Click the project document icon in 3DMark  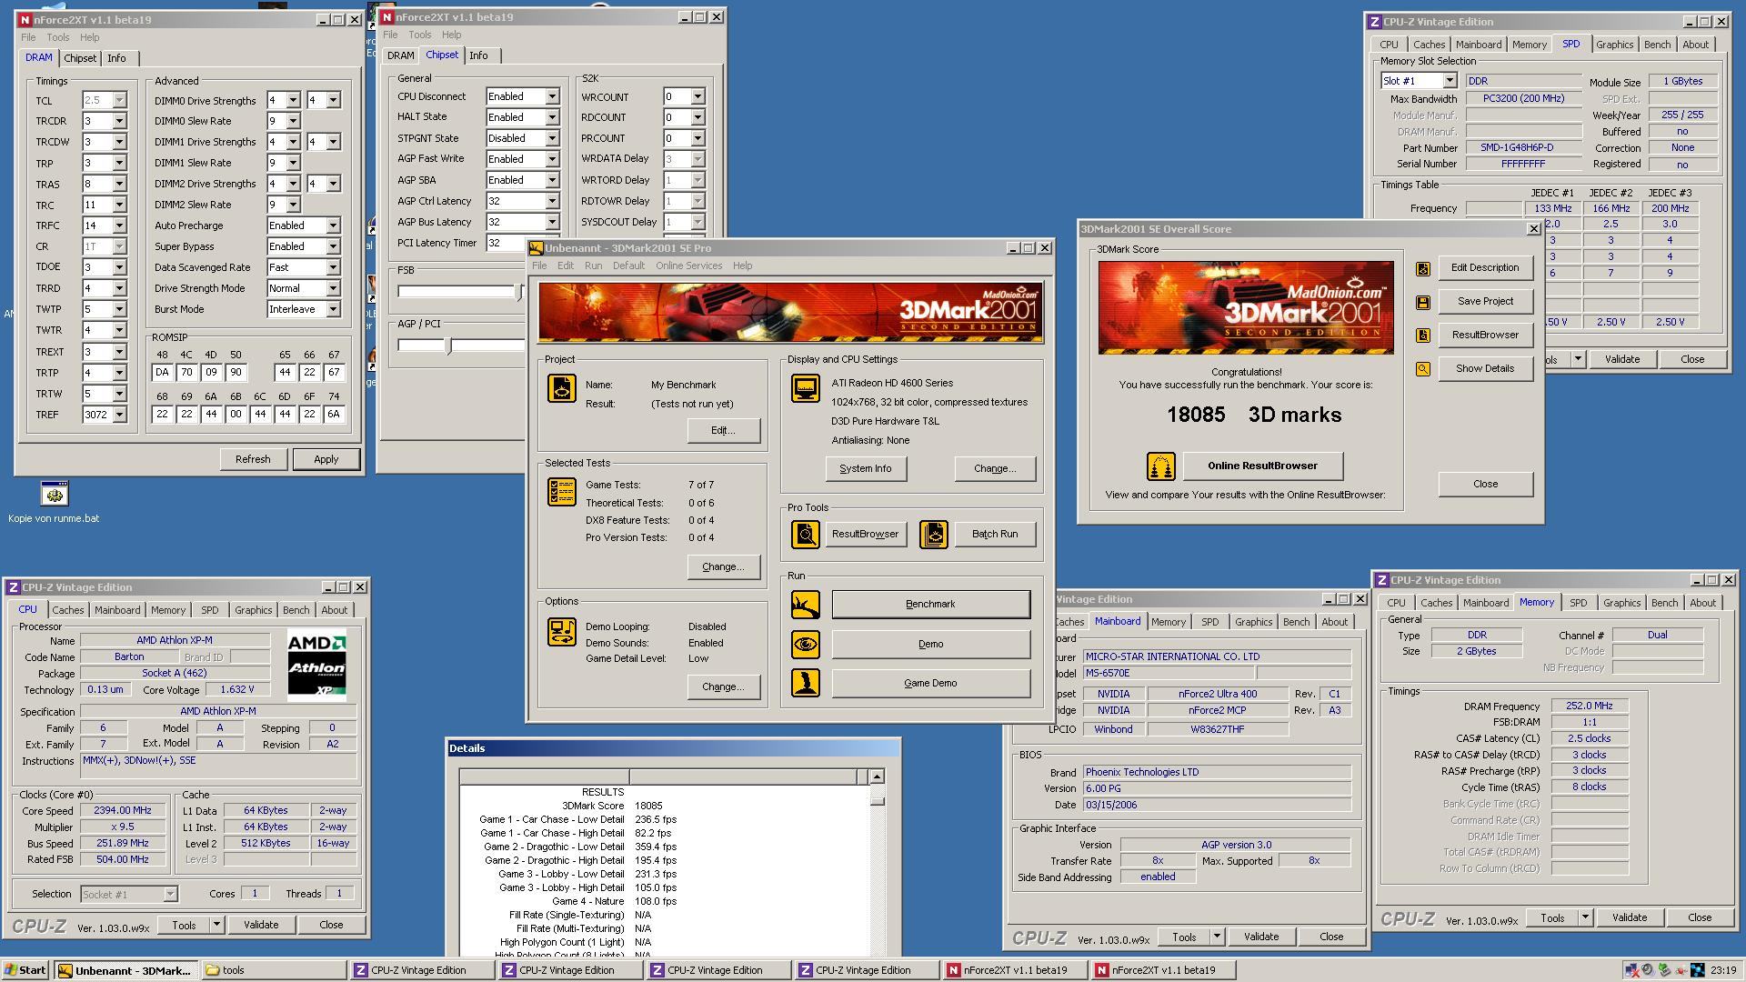562,388
